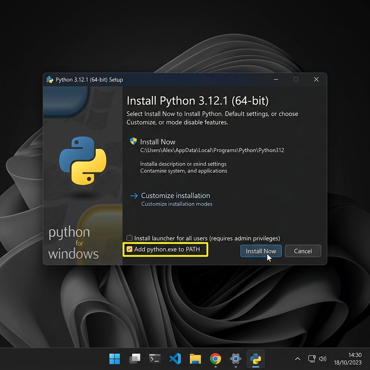The image size is (370, 370).
Task: Open Google Chrome from the taskbar
Action: [x=215, y=359]
